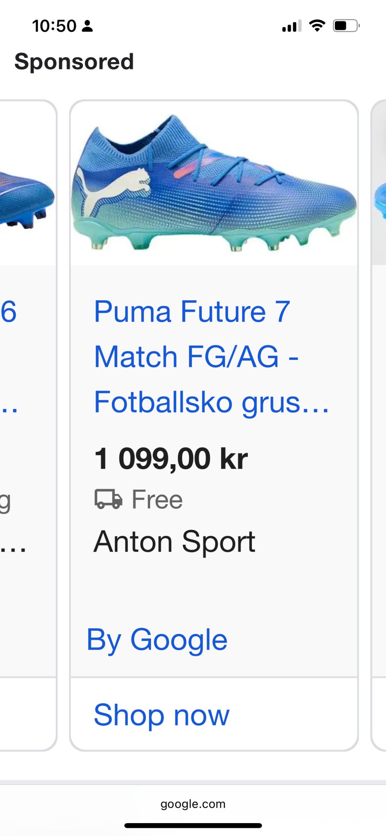Tap the Shop now button
This screenshot has width=386, height=836.
coord(161,715)
